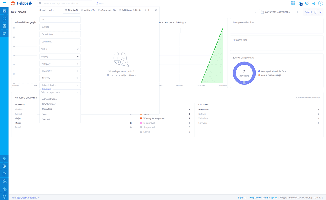Expand the Whistleblower complaint panel
This screenshot has height=200, width=326.
tap(26, 198)
